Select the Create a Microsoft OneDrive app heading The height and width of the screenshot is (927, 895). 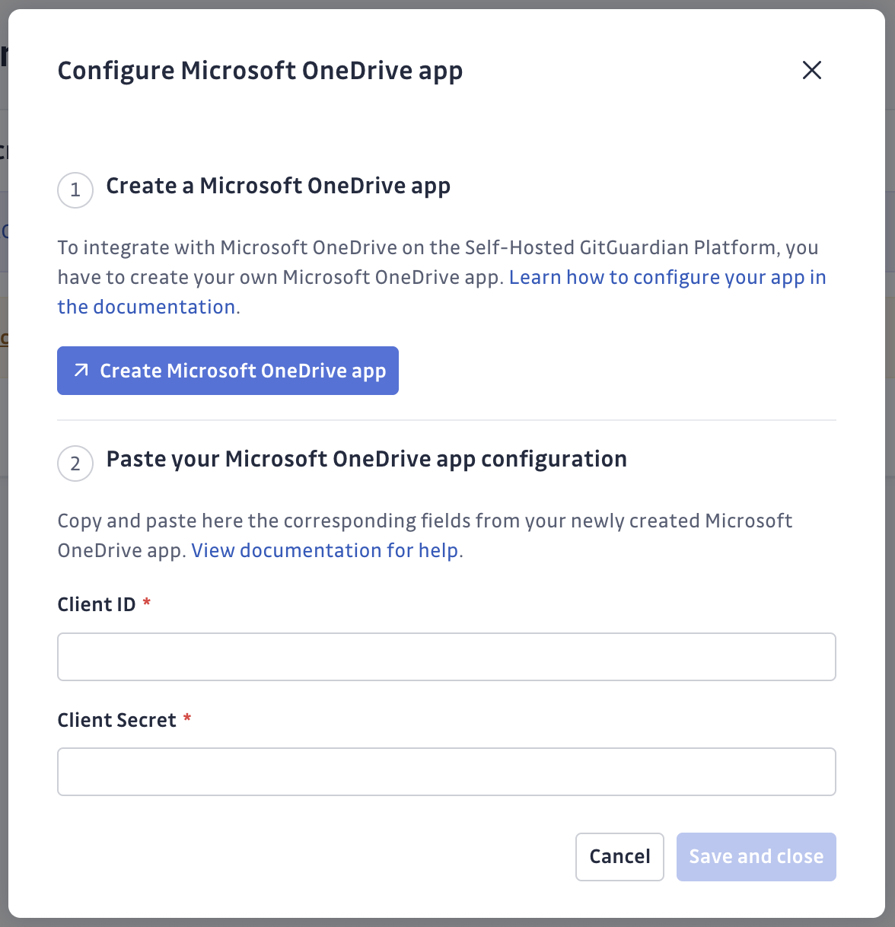coord(278,186)
